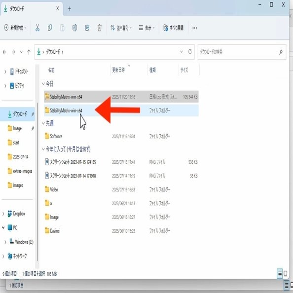
Task: Open address bar history dropdown chevron
Action: pyautogui.click(x=182, y=52)
